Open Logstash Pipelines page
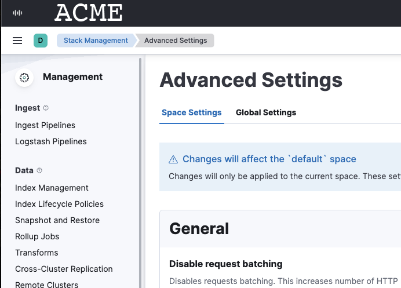The image size is (401, 288). [51, 141]
